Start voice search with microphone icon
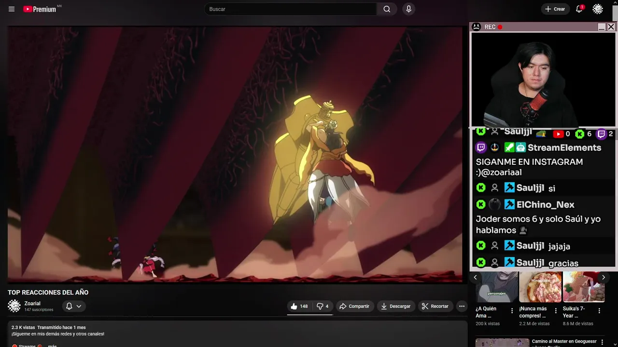618x347 pixels. click(x=408, y=9)
